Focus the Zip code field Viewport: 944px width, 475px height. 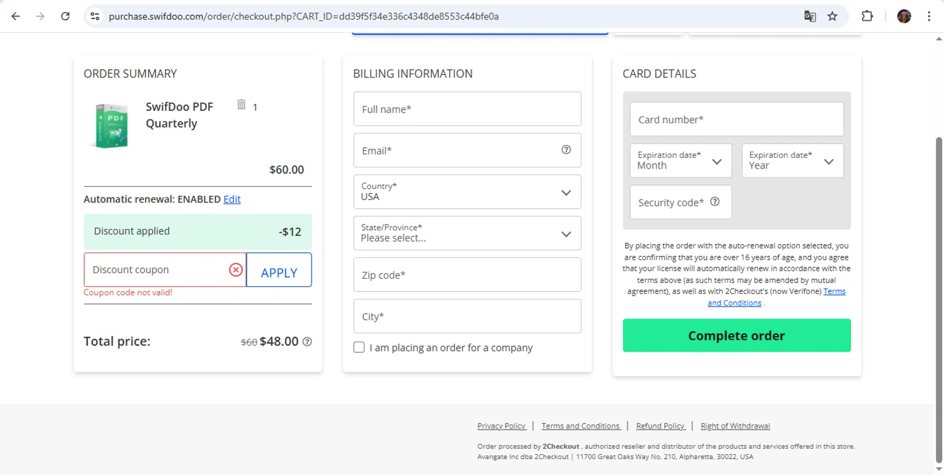[467, 275]
